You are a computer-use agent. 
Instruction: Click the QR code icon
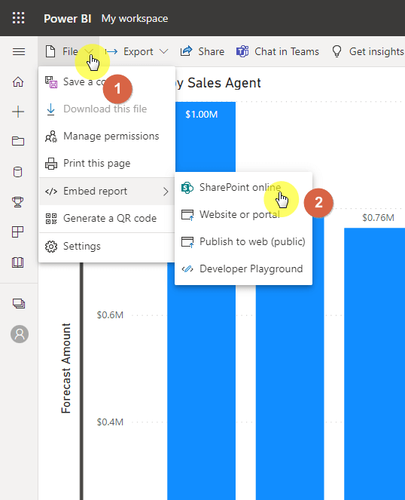(51, 219)
